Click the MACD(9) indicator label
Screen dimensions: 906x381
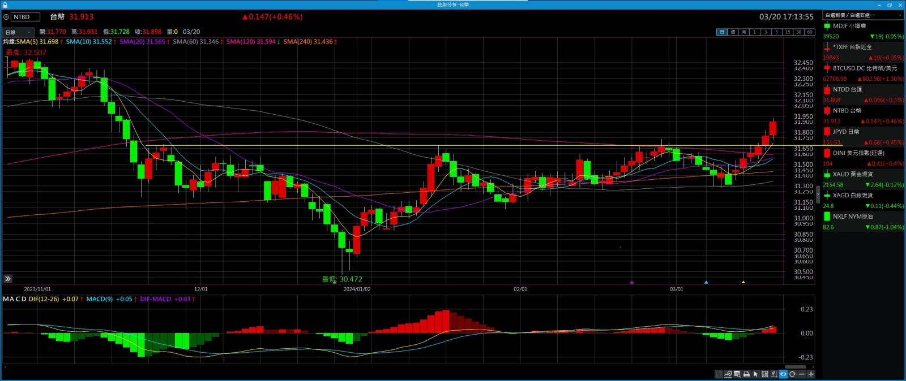100,299
